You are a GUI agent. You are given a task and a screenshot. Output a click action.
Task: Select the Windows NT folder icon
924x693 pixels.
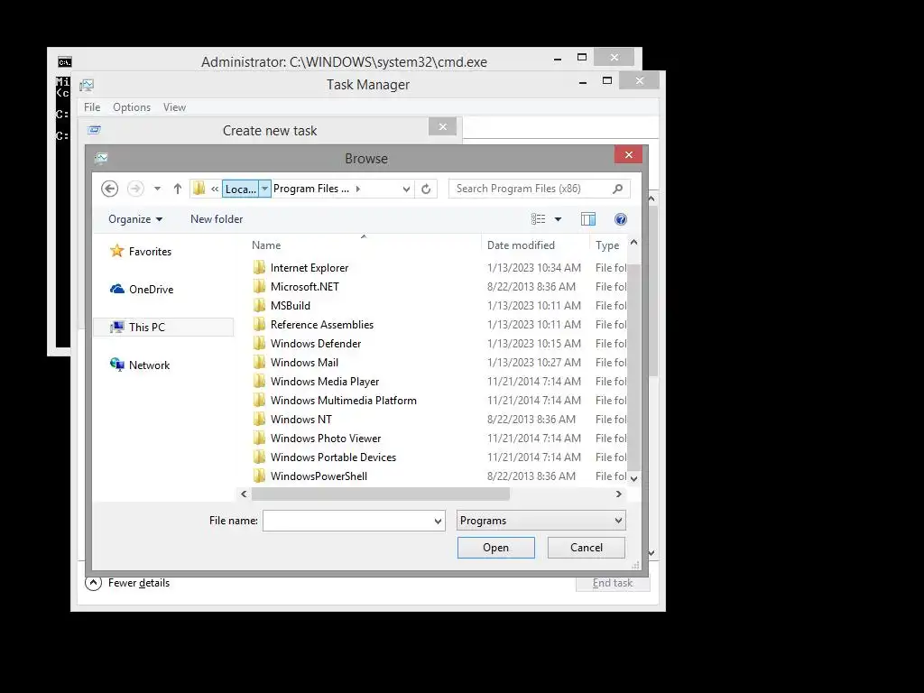click(259, 419)
